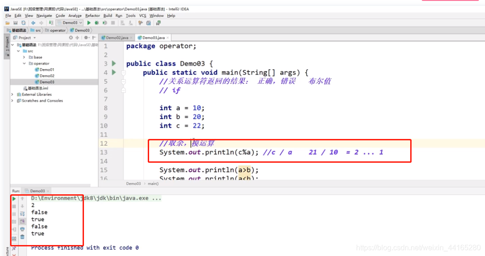Screen dimensions: 485x256
Task: Click main() in the editor breadcrumb bar
Action: click(x=153, y=184)
